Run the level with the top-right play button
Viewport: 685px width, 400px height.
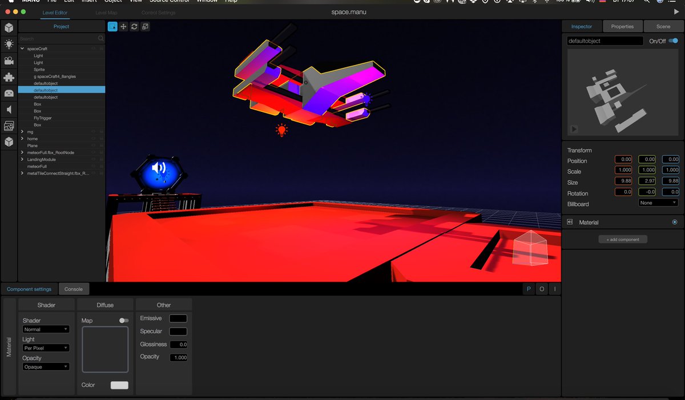(676, 11)
